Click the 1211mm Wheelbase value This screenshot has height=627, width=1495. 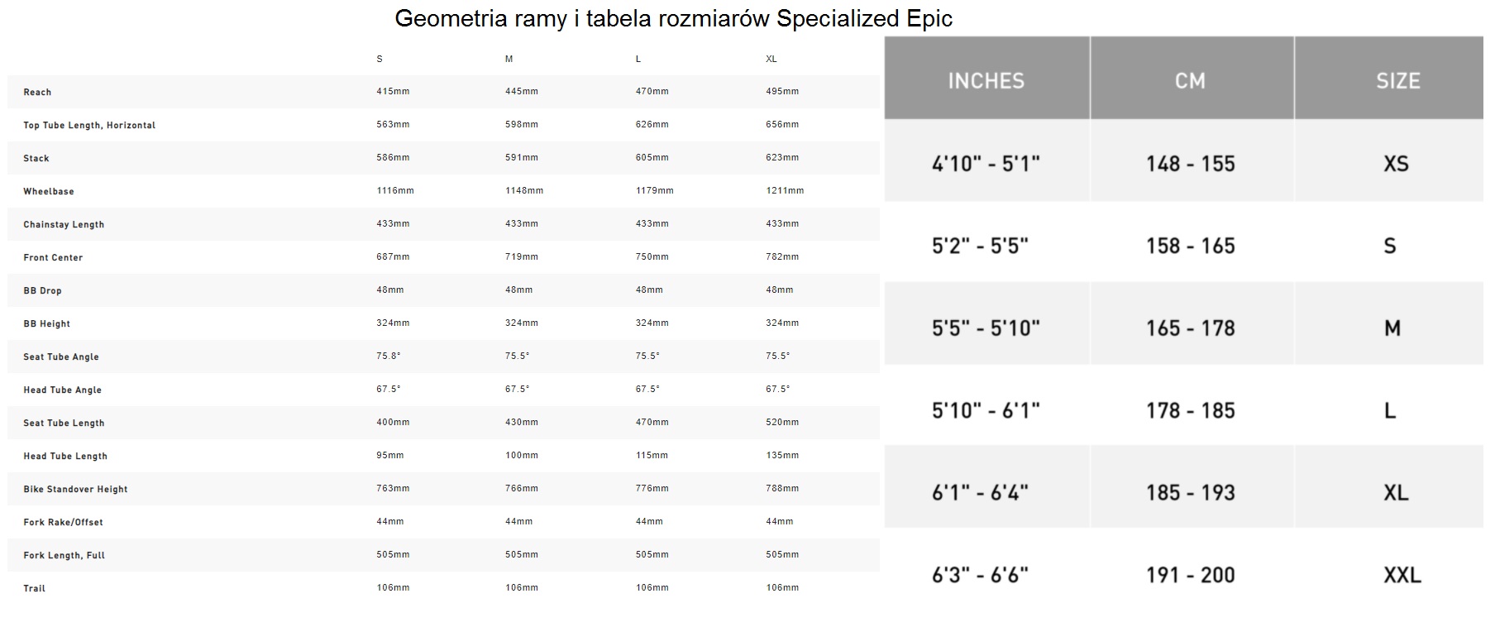coord(785,190)
